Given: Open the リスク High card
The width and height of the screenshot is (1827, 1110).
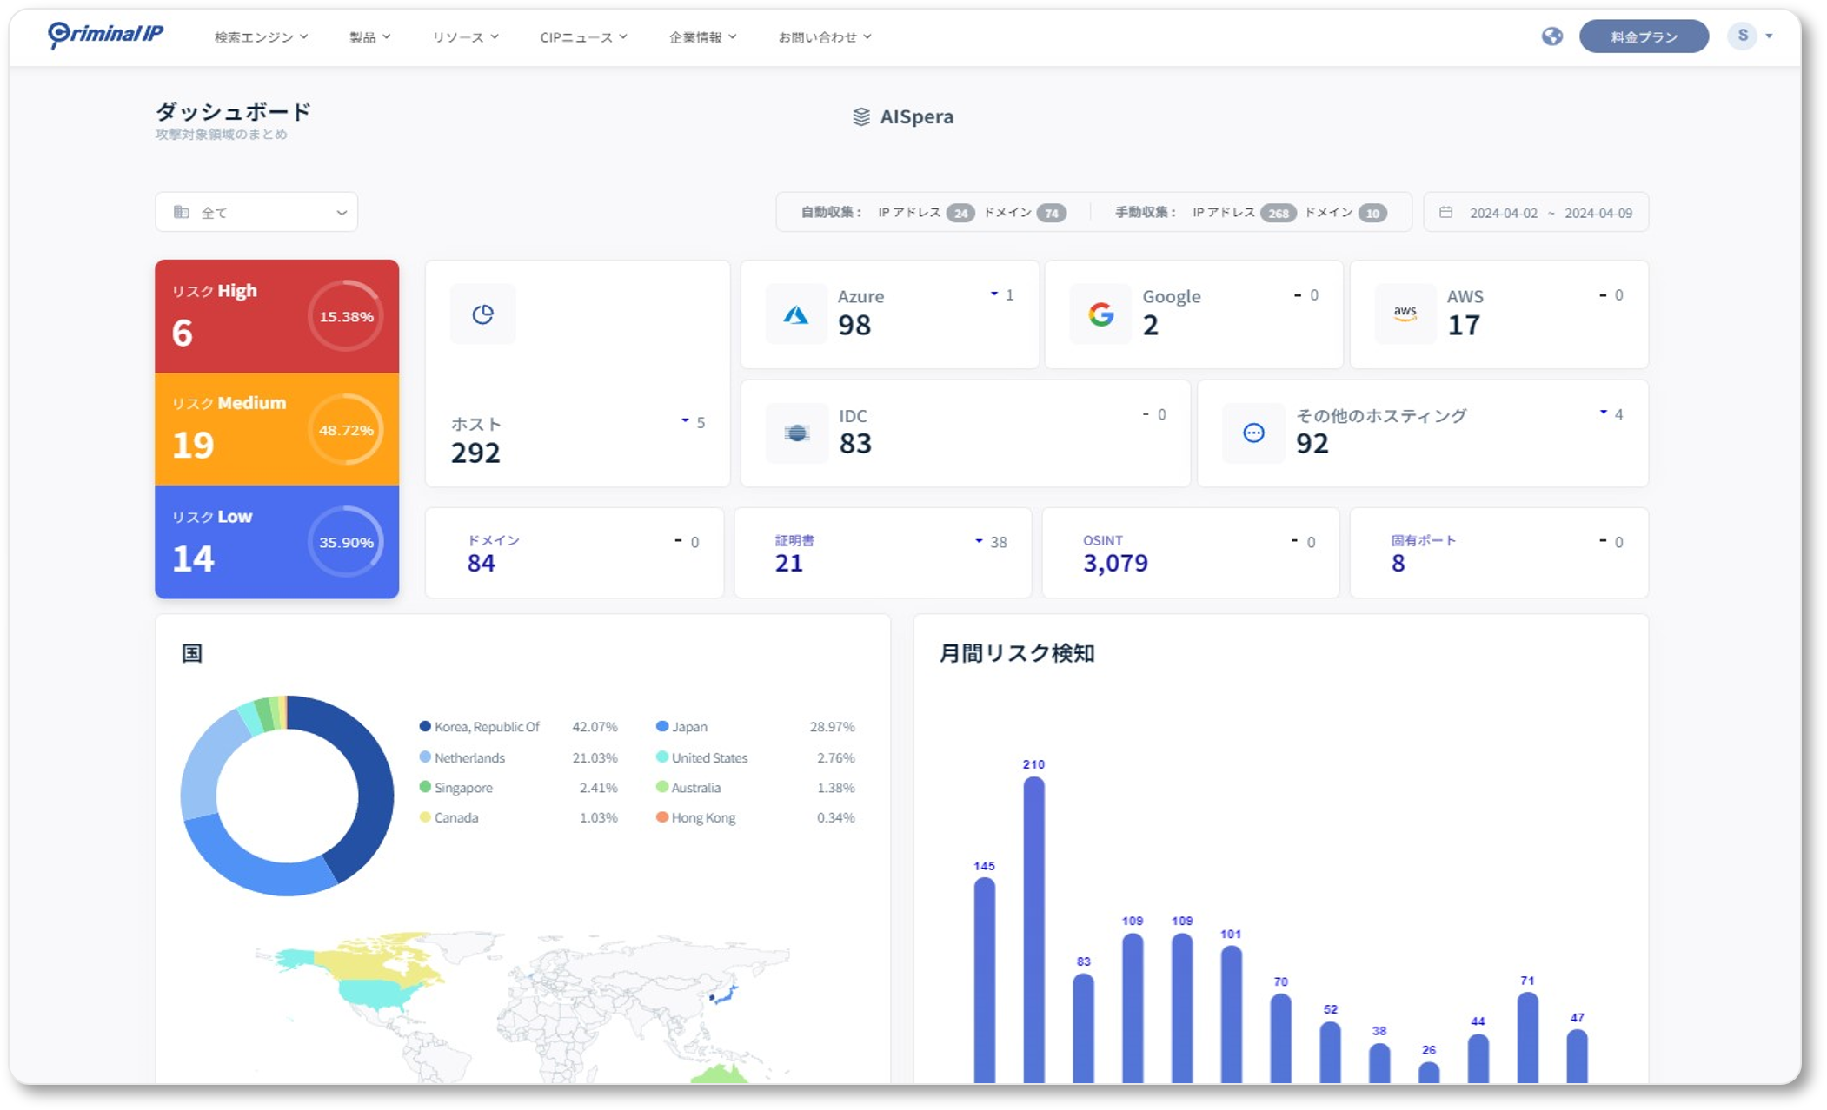Looking at the screenshot, I should (x=276, y=316).
